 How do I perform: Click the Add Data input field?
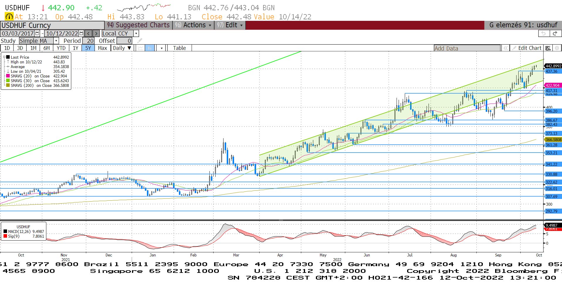pyautogui.click(x=467, y=48)
